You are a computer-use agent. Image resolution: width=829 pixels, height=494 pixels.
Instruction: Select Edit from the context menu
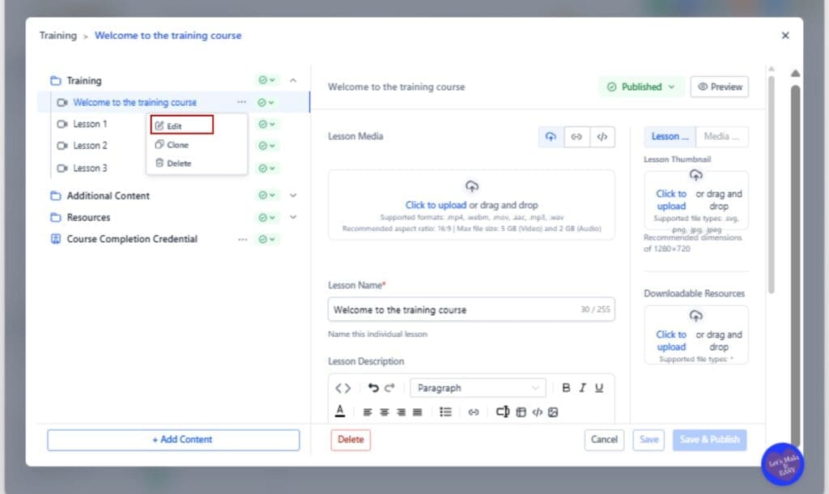point(180,125)
